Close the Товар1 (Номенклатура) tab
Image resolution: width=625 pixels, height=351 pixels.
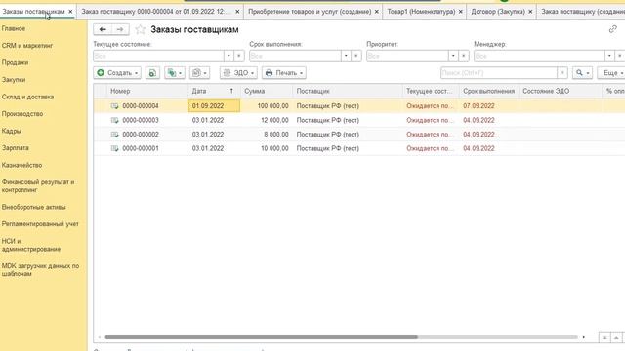pyautogui.click(x=461, y=12)
